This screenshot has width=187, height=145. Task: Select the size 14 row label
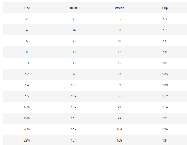[27, 85]
